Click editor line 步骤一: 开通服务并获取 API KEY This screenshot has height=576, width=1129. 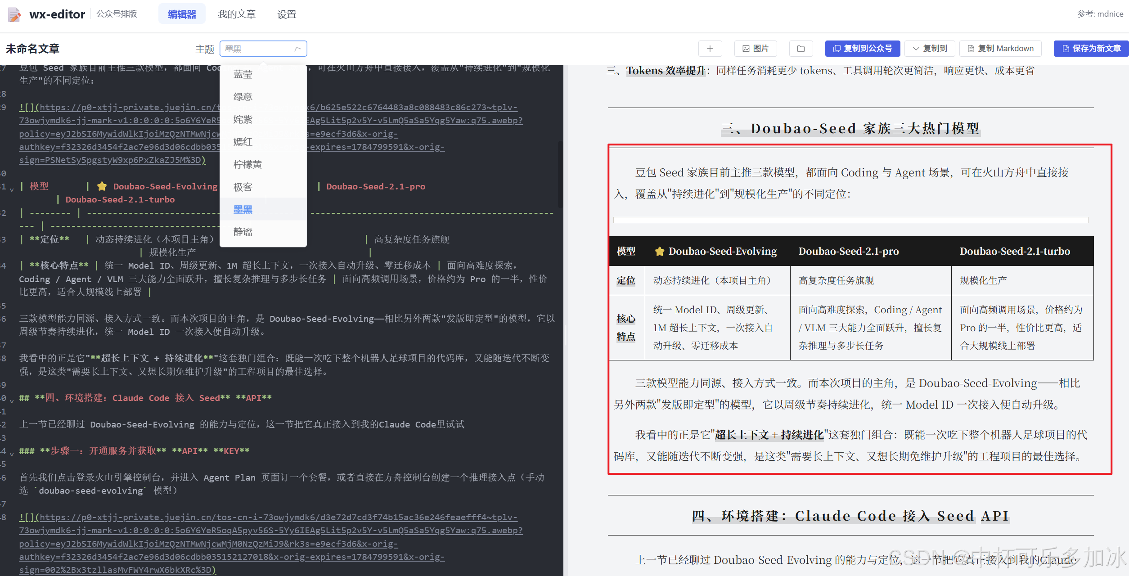click(134, 451)
